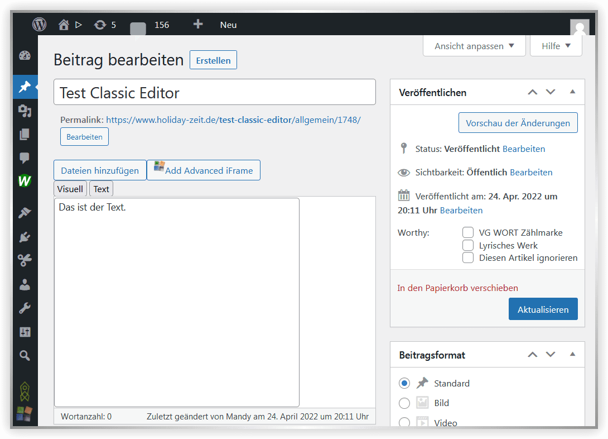
Task: Open the Pages sidebar icon
Action: pyautogui.click(x=25, y=135)
